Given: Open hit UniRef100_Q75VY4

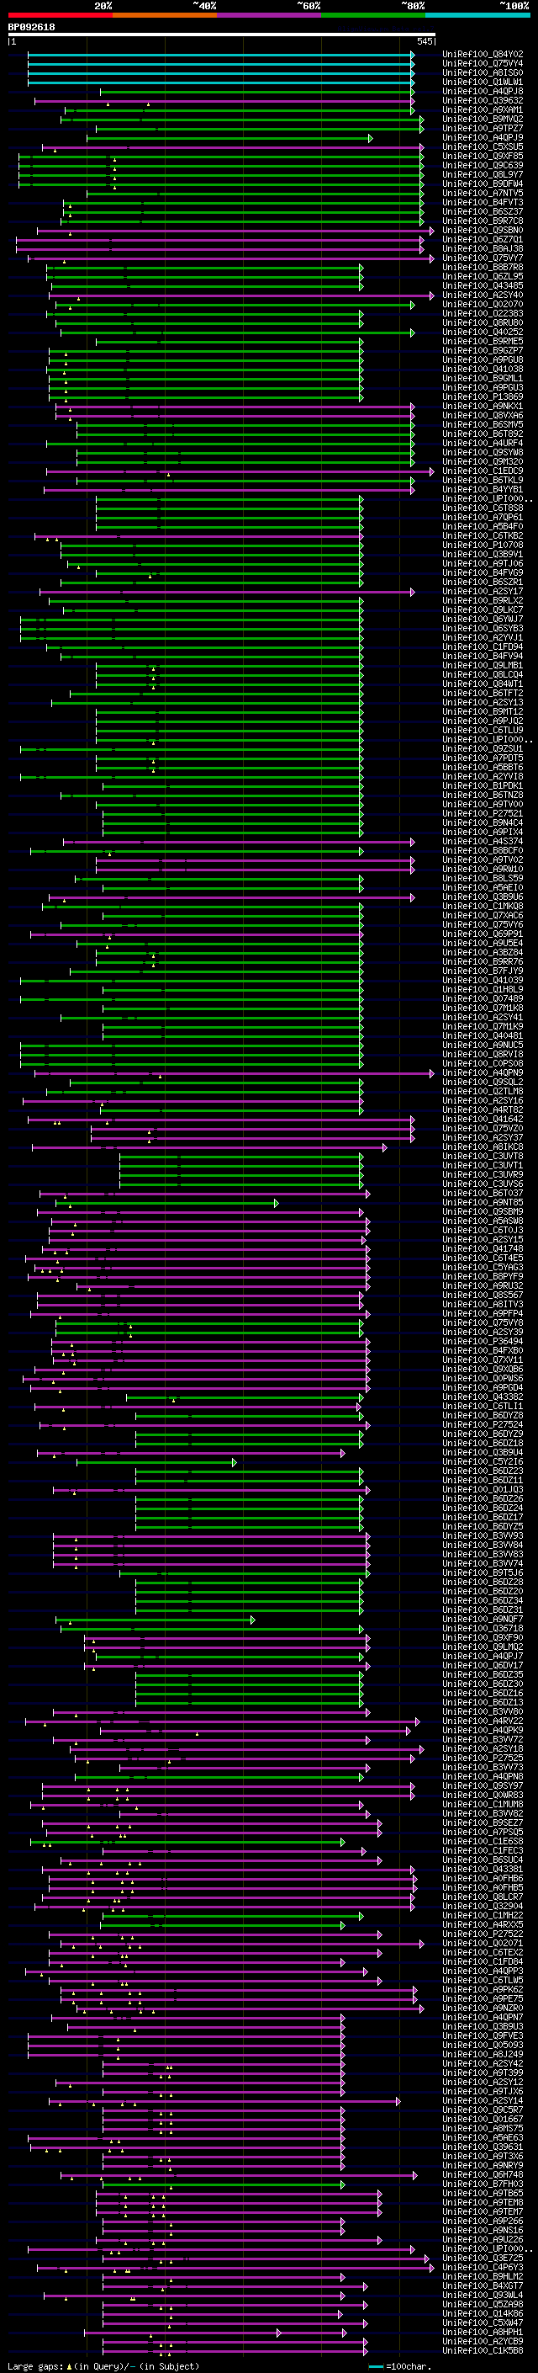Looking at the screenshot, I should pyautogui.click(x=483, y=64).
